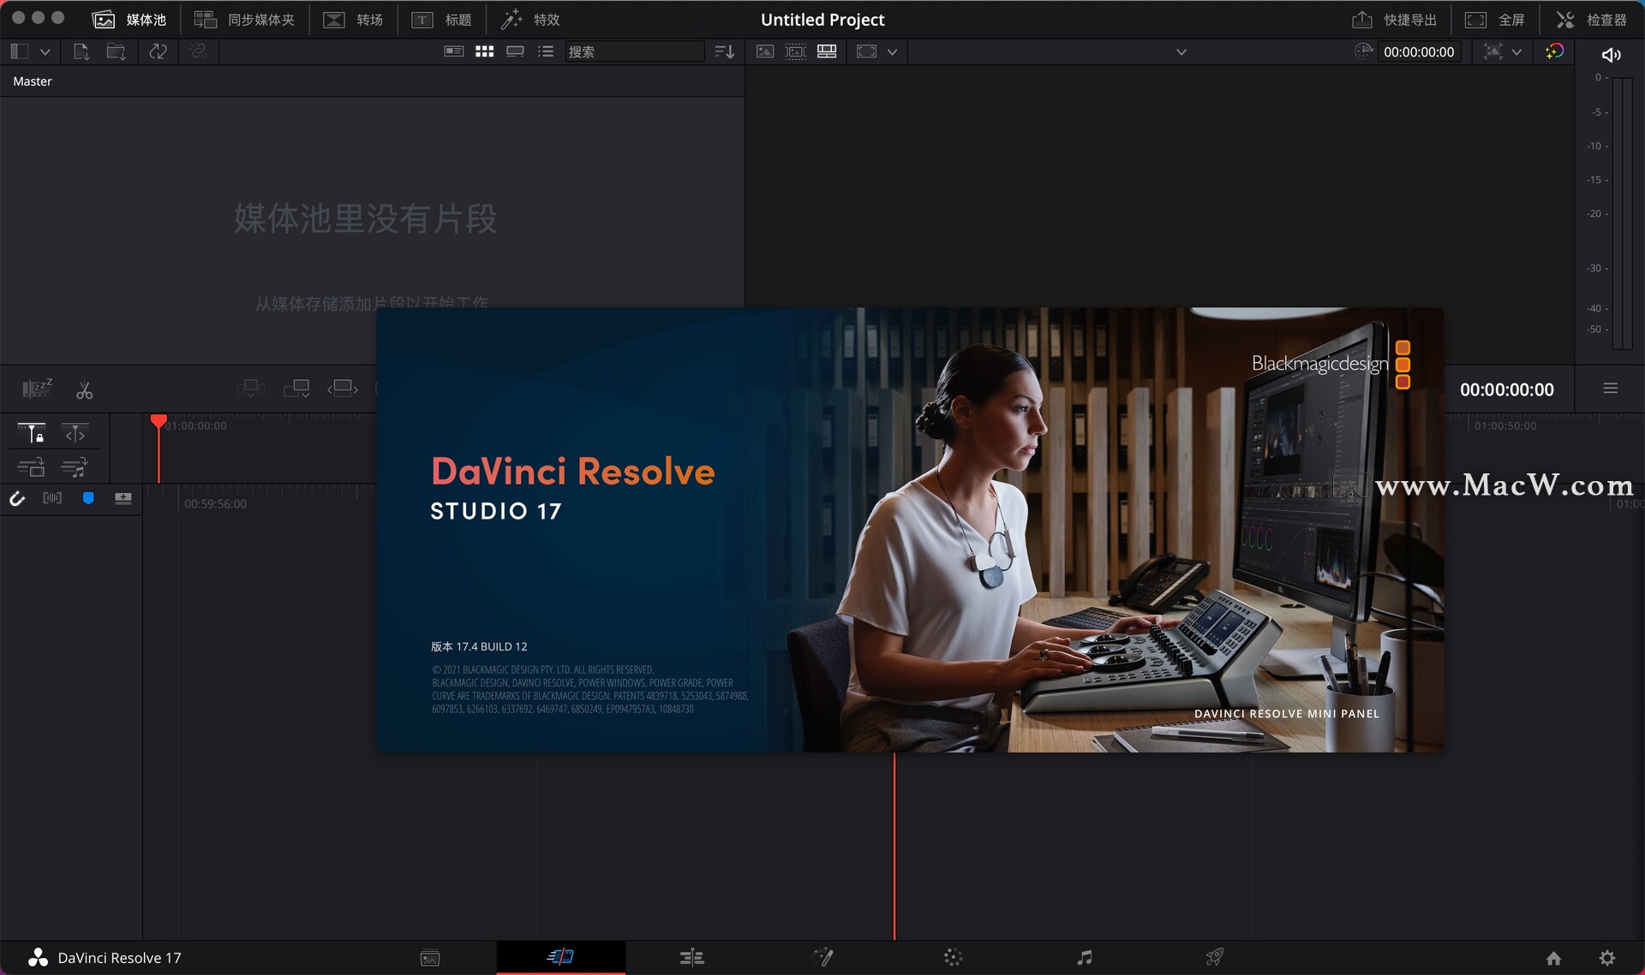
Task: Expand the safe area options dropdown
Action: [892, 52]
